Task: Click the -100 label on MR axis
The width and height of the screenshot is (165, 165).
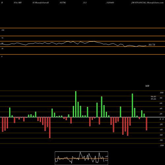Action: point(162,146)
